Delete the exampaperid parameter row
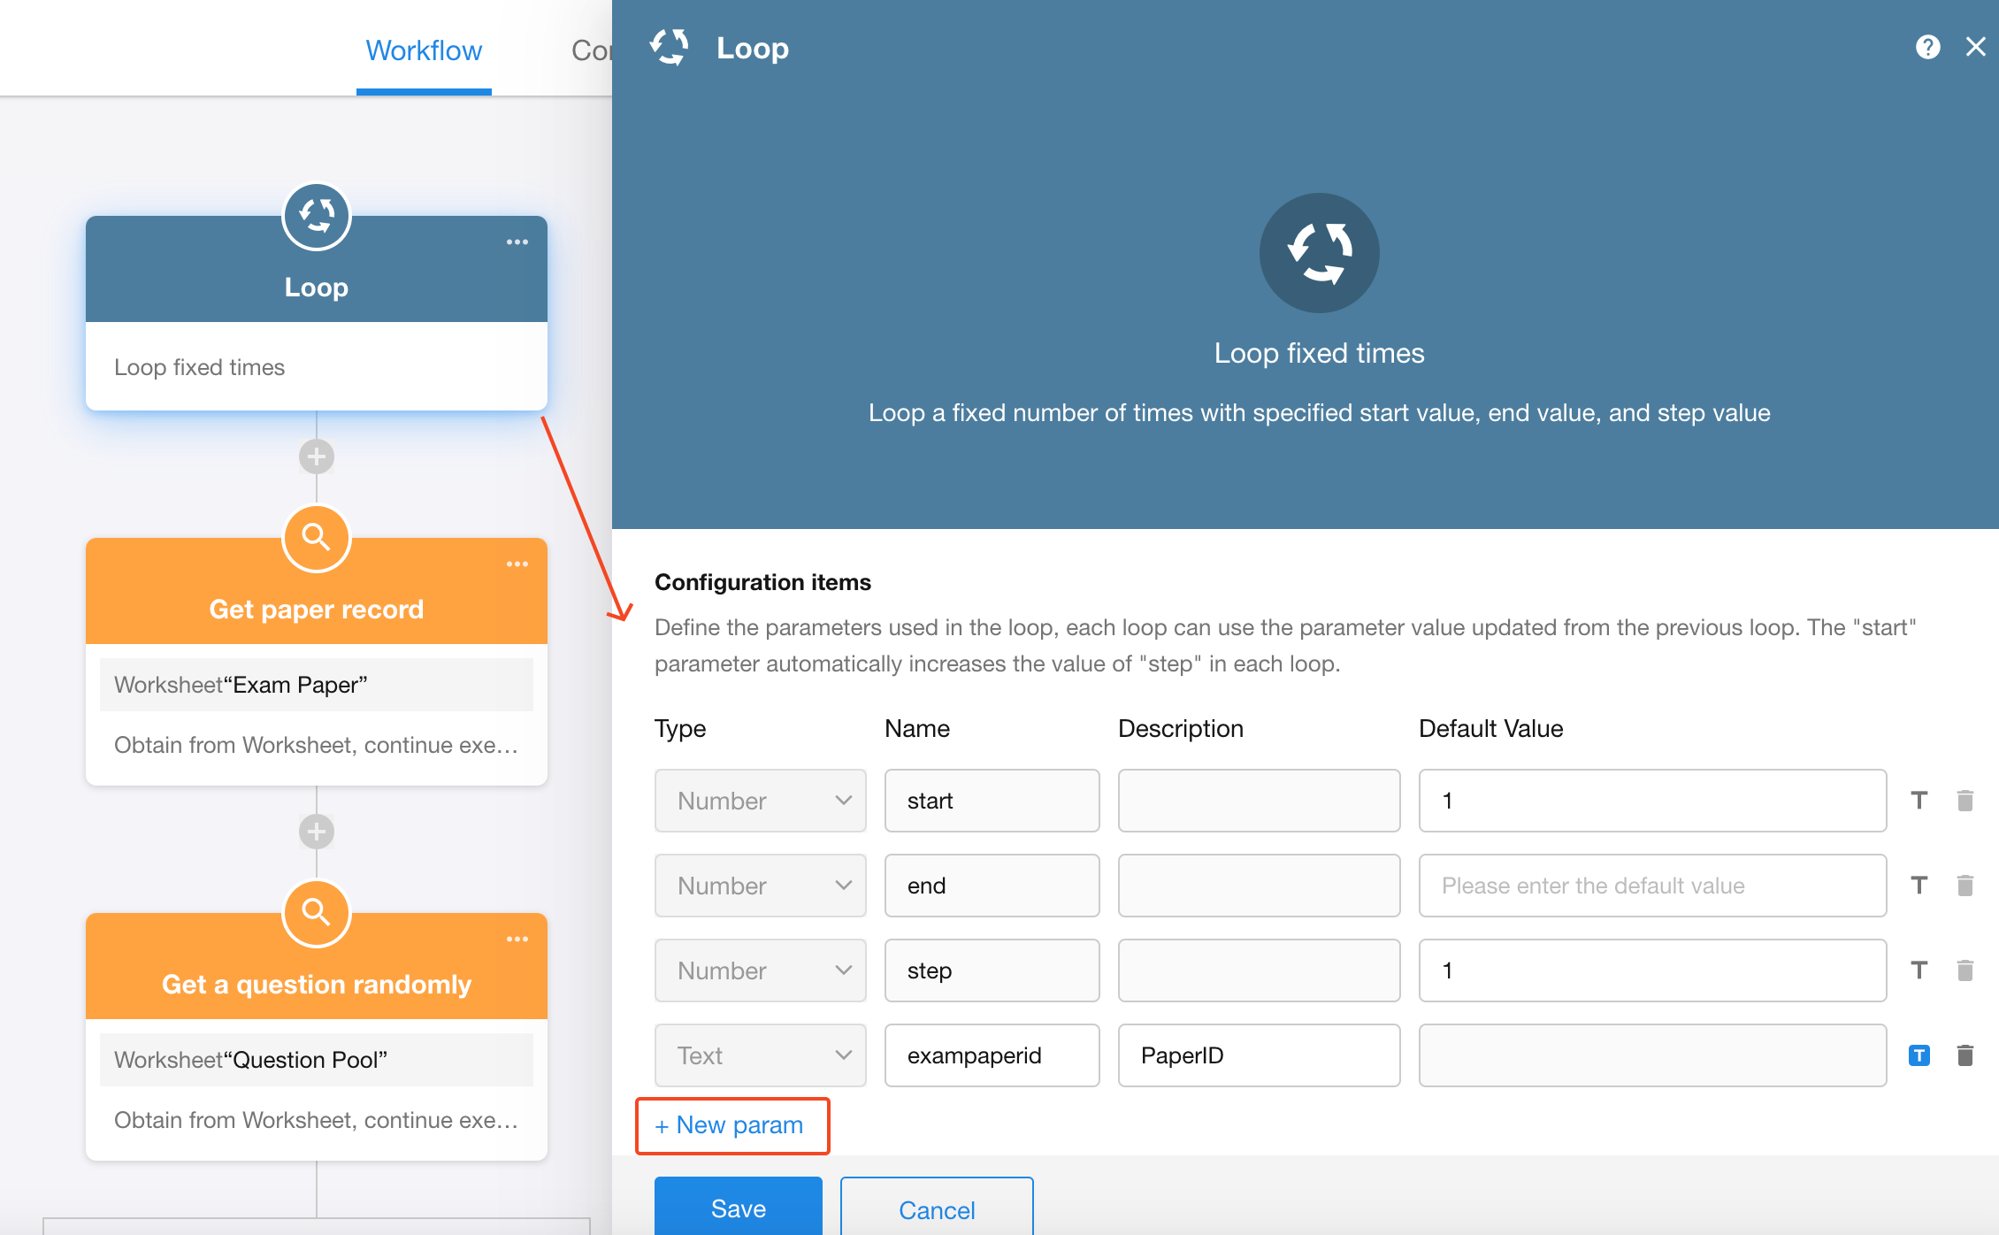 (x=1965, y=1055)
